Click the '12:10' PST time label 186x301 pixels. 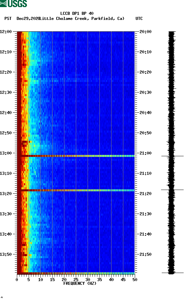(6, 52)
